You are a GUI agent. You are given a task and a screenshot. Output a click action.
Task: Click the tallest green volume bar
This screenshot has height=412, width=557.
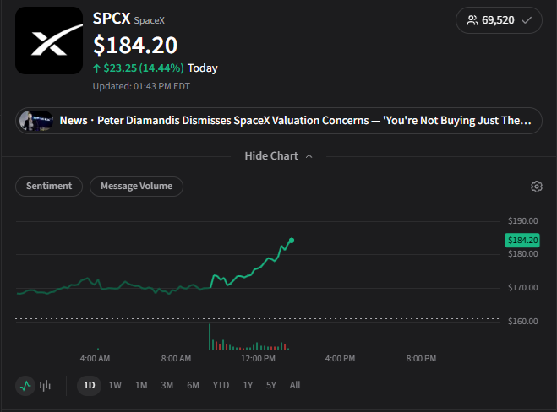tap(210, 337)
